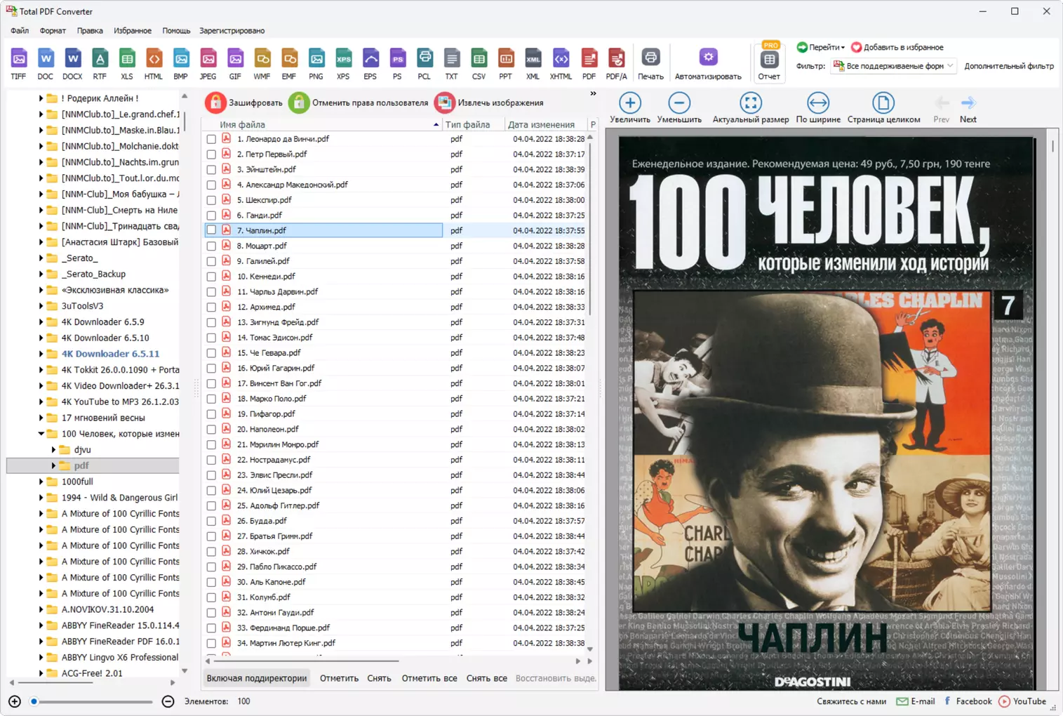
Task: Select XLS conversion icon
Action: point(127,64)
